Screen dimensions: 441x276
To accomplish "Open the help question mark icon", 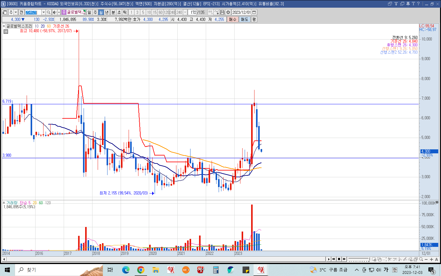I will click(x=418, y=4).
